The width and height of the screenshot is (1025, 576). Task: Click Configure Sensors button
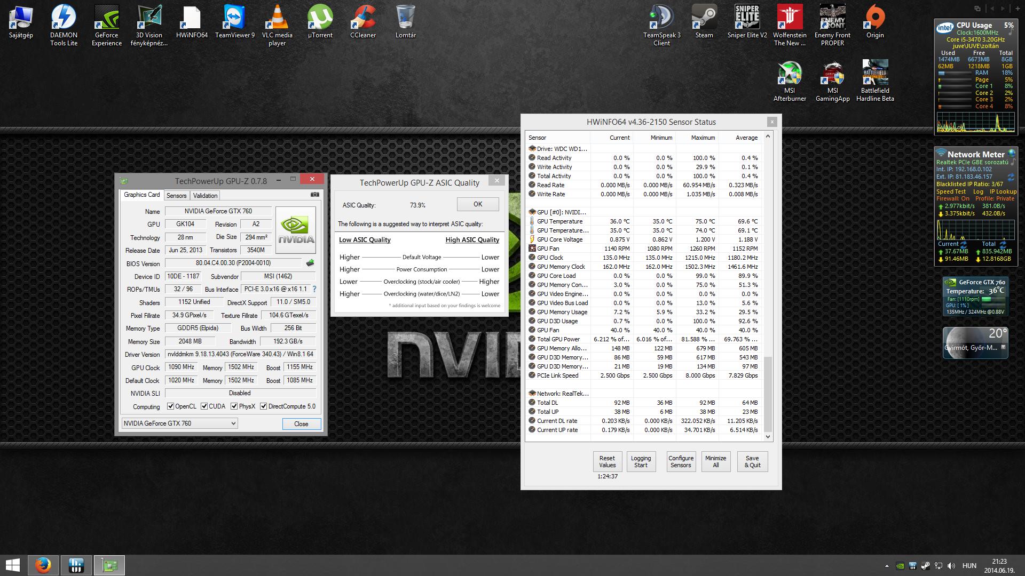pyautogui.click(x=681, y=462)
